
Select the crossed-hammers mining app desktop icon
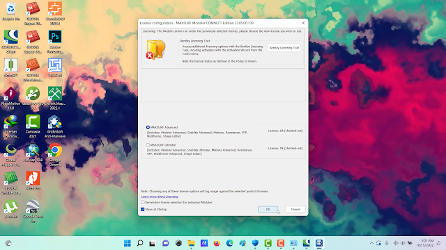point(55,99)
